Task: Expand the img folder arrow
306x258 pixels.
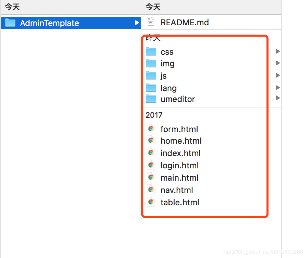Action: tap(278, 63)
